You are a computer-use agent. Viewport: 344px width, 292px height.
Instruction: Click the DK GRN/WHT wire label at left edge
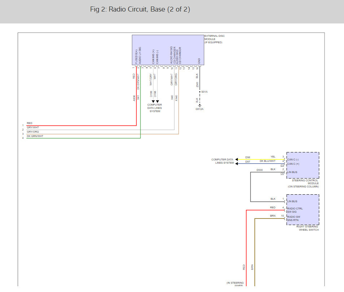pos(35,136)
